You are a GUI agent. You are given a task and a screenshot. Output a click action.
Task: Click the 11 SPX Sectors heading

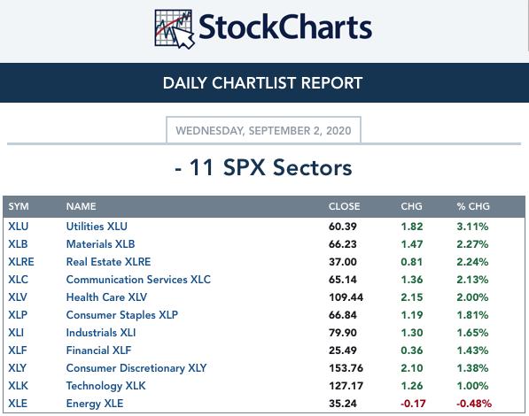(263, 167)
